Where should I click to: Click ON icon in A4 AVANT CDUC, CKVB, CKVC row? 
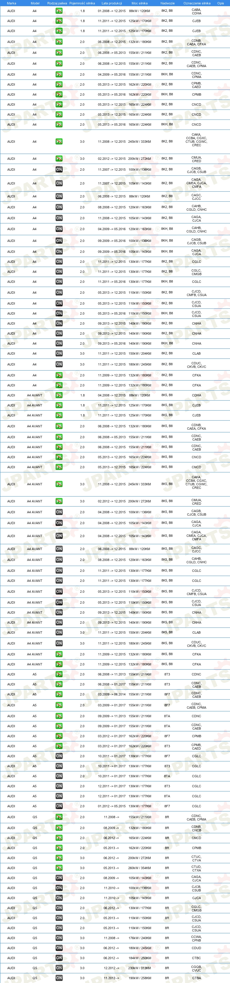pyautogui.click(x=59, y=643)
